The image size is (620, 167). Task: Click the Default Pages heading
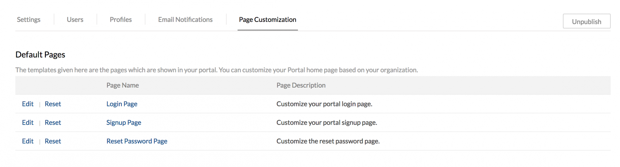40,55
